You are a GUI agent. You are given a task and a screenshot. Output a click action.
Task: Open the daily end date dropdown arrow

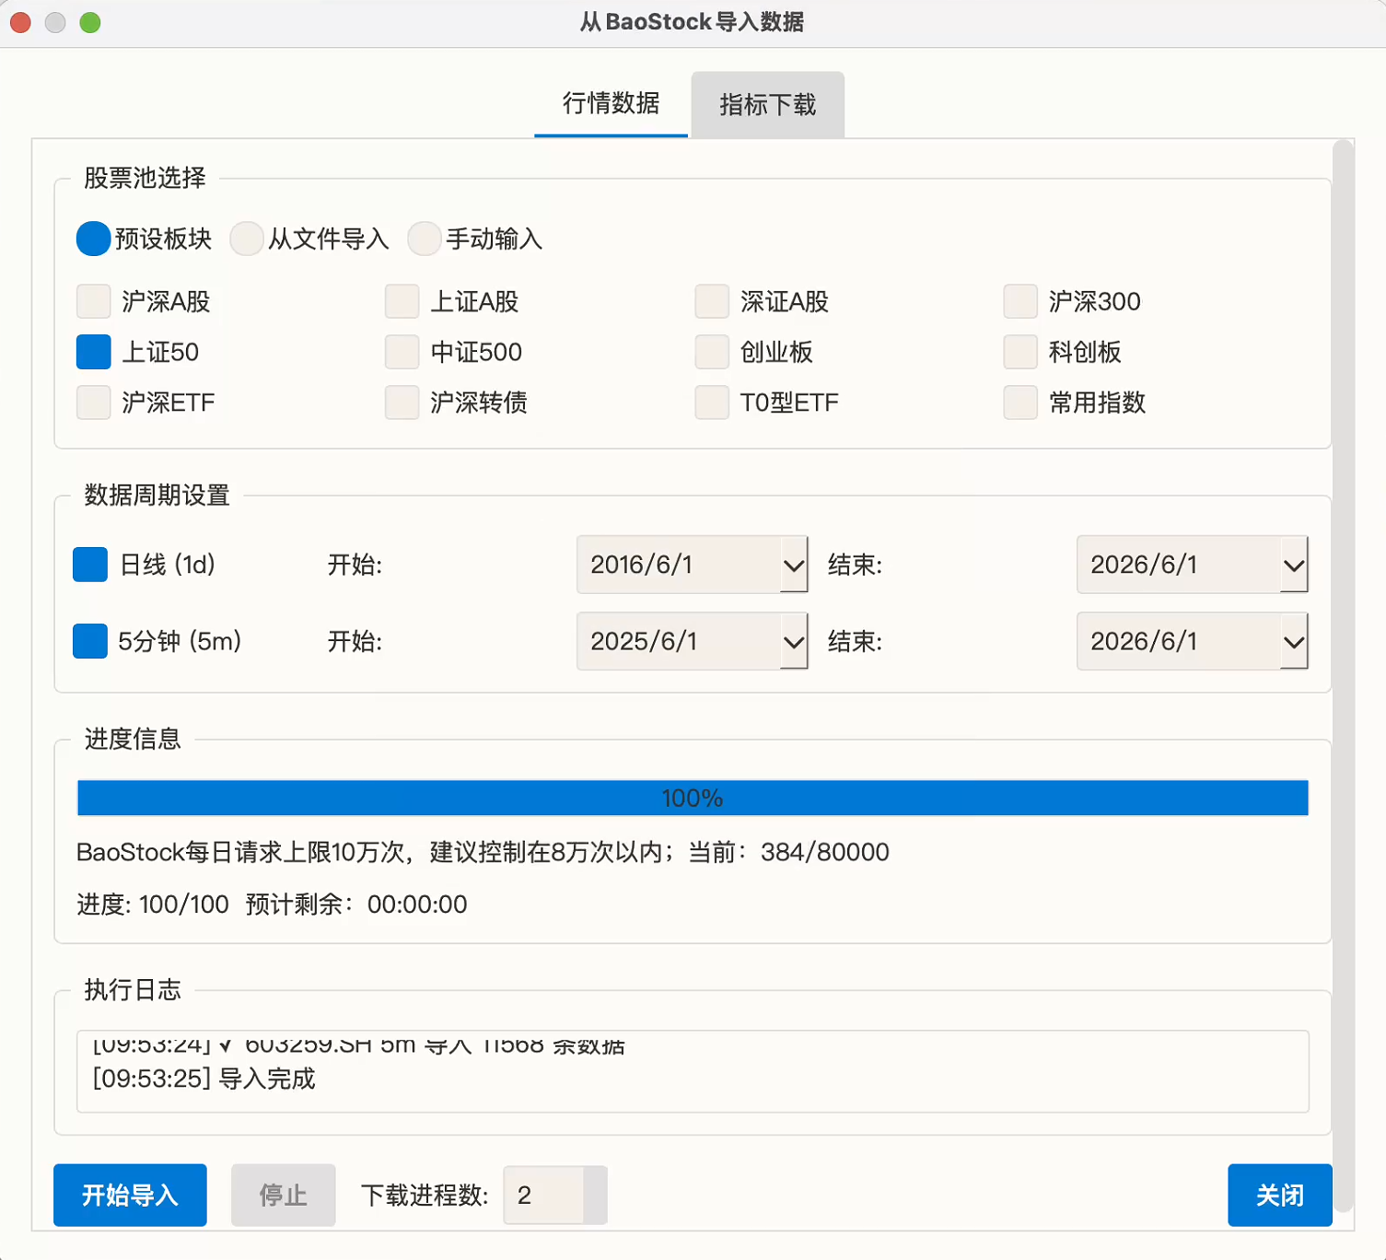[1293, 565]
